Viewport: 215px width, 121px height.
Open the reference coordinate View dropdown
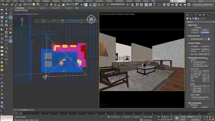pyautogui.click(x=70, y=4)
